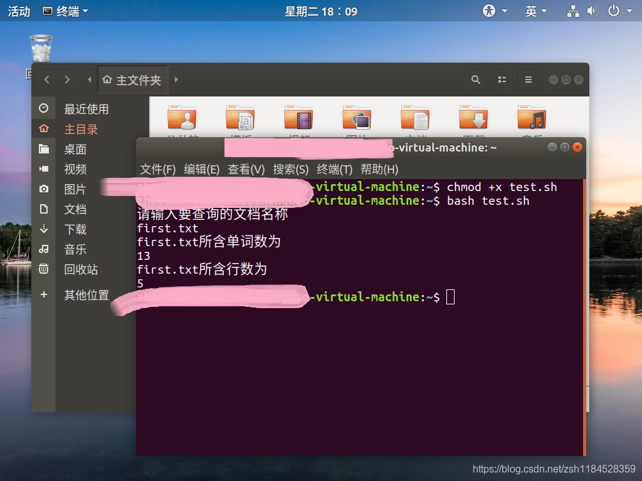642x481 pixels.
Task: Click the desktop folder icon in sidebar
Action: [44, 149]
